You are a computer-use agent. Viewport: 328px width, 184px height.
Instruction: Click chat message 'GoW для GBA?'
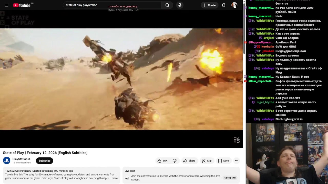(286, 47)
